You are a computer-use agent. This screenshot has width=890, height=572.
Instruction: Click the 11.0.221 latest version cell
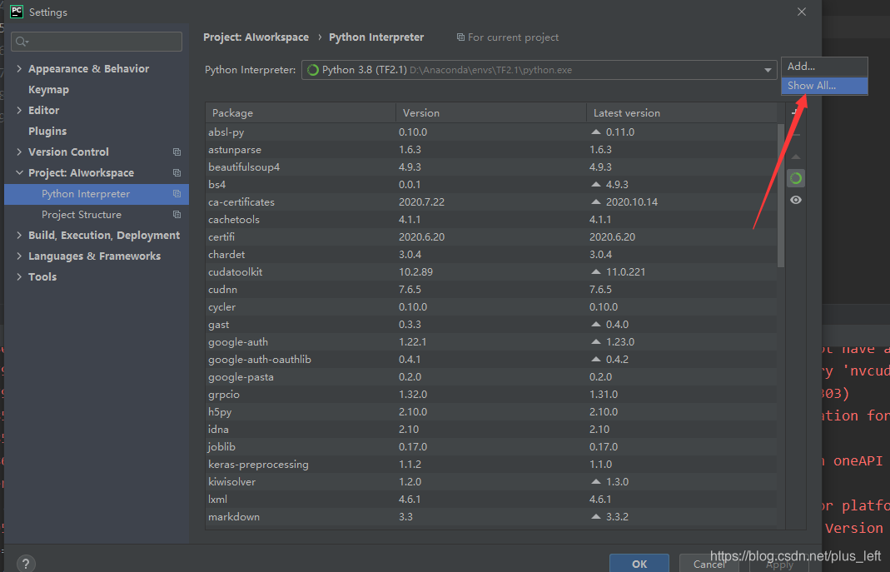pyautogui.click(x=625, y=271)
